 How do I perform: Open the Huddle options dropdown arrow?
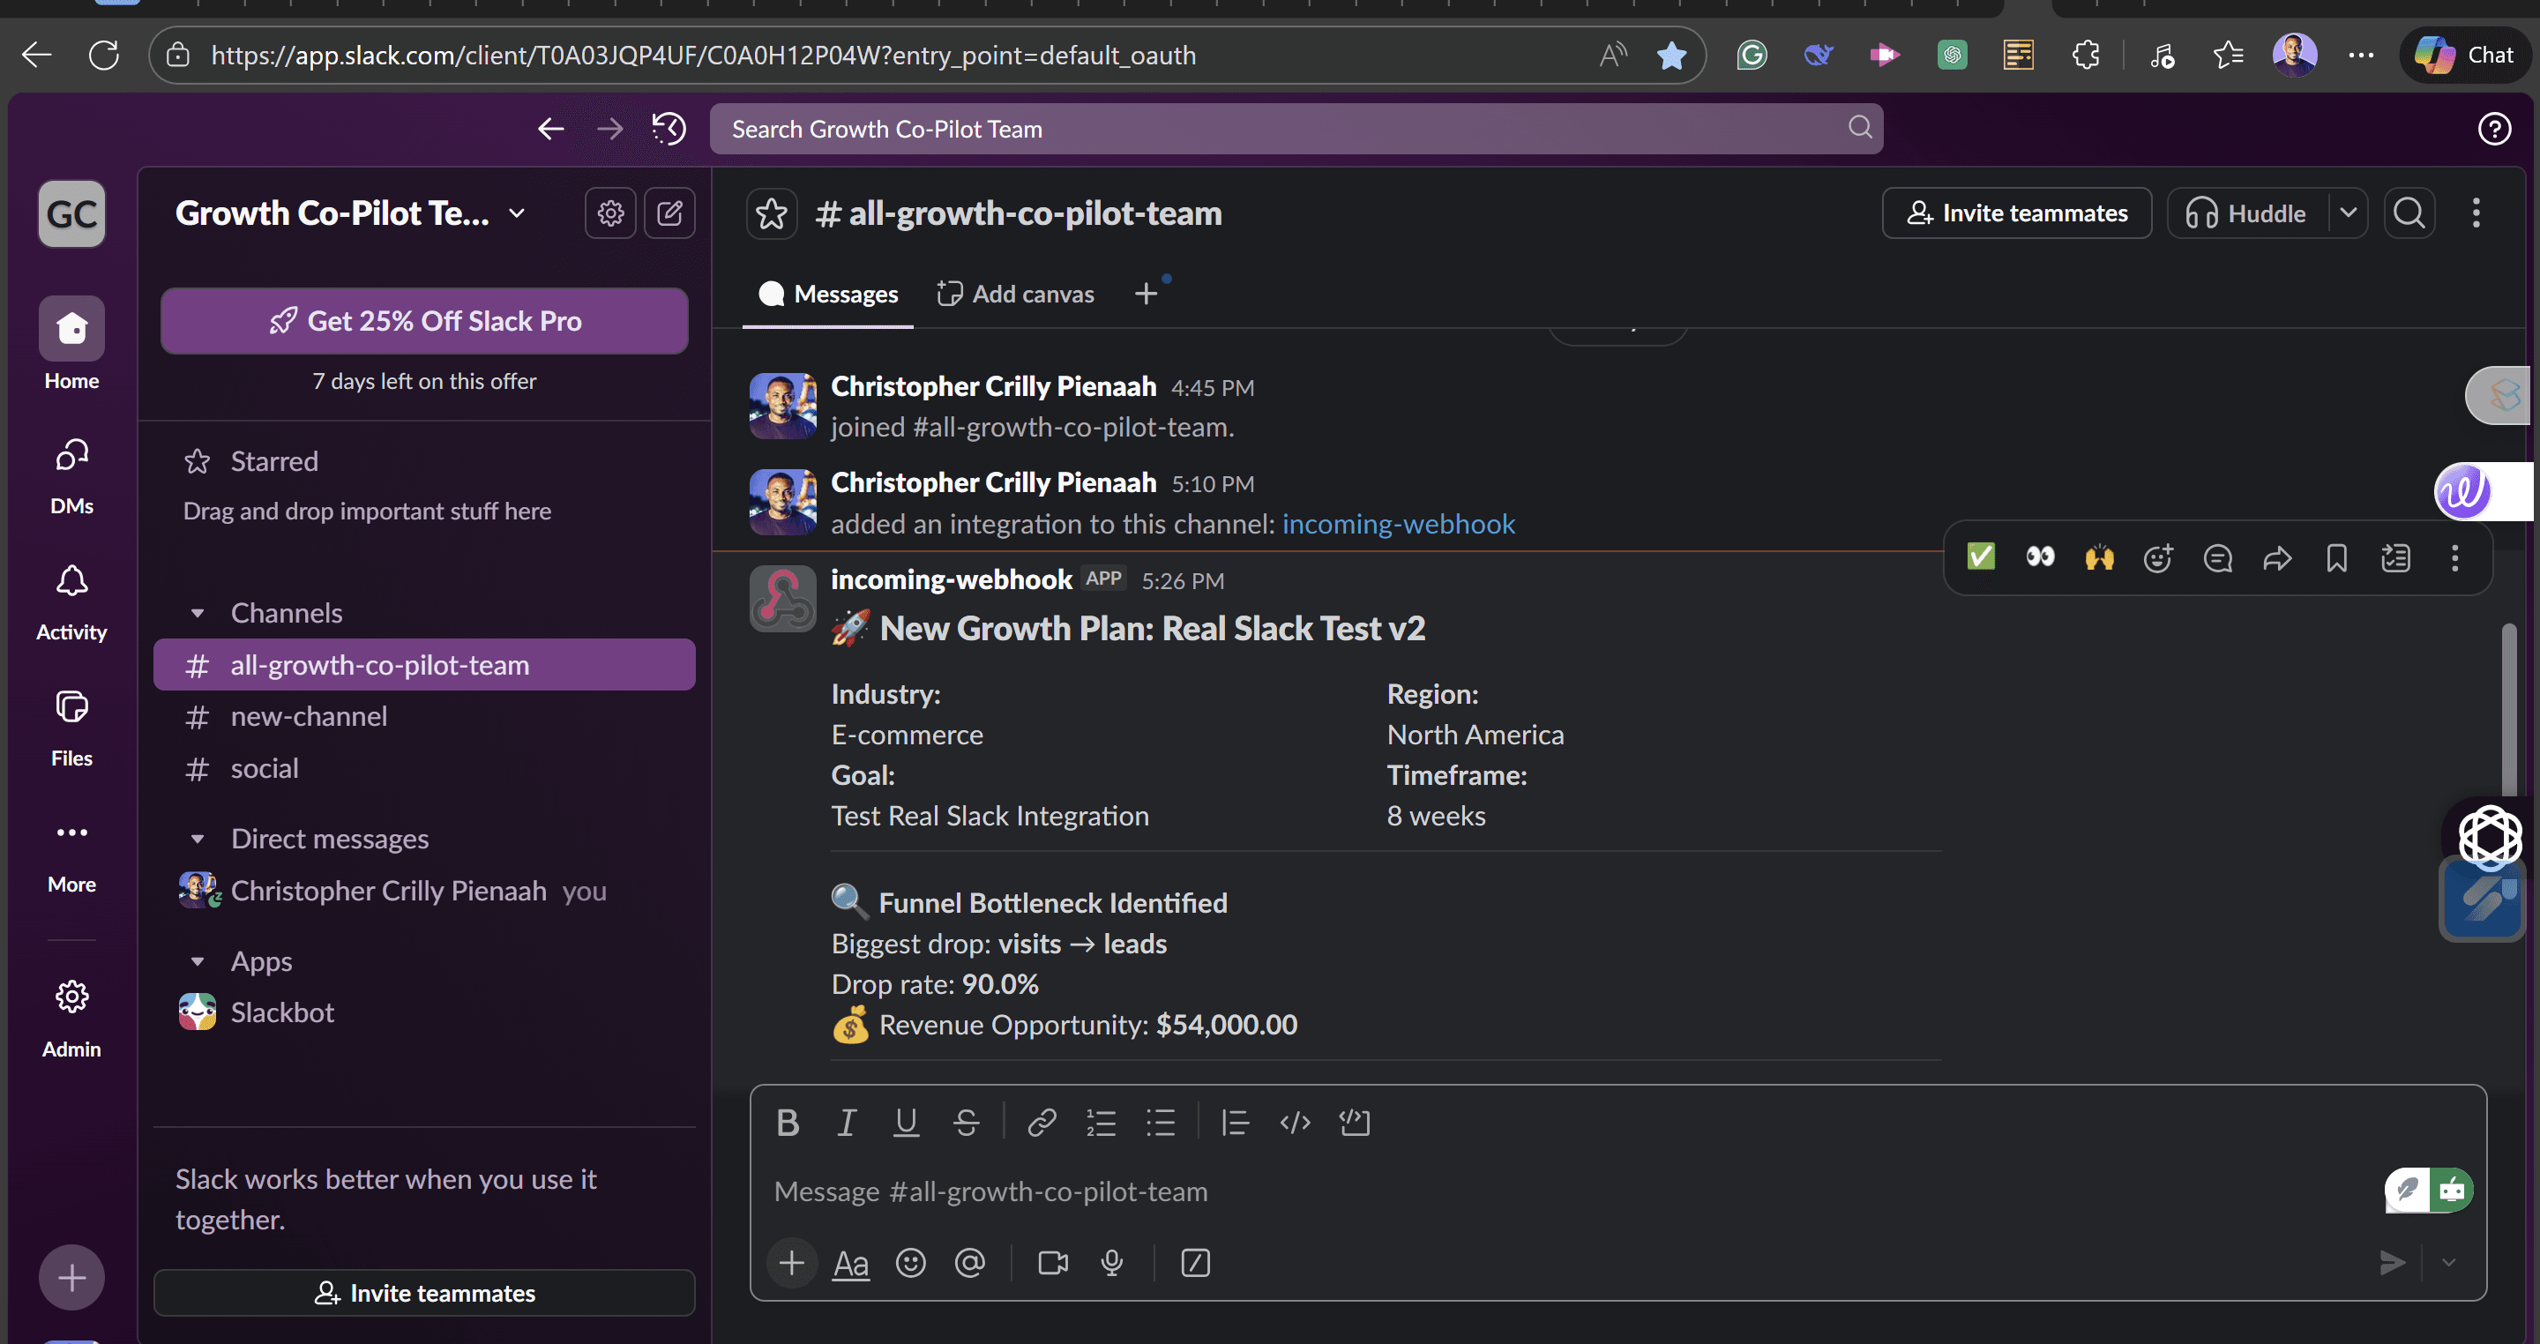click(x=2349, y=213)
